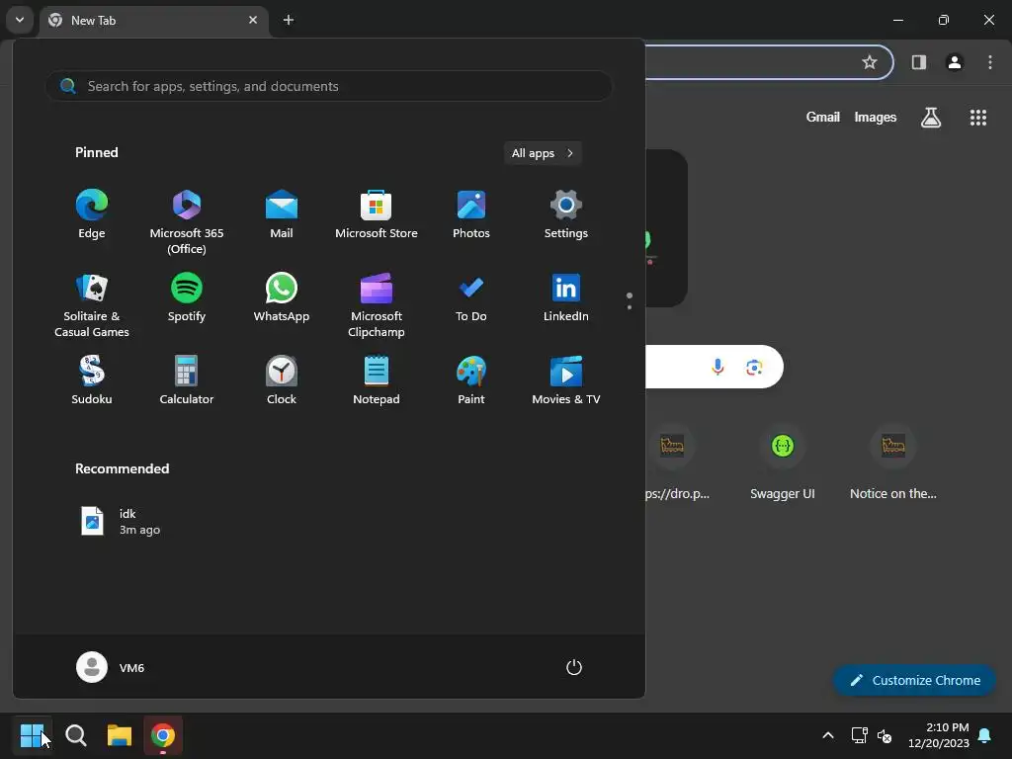Show hidden system tray icons
The width and height of the screenshot is (1012, 759).
pyautogui.click(x=828, y=735)
